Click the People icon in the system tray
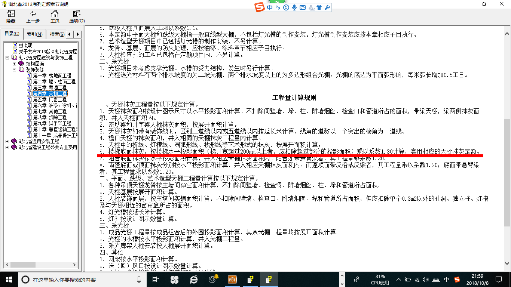 point(357,279)
